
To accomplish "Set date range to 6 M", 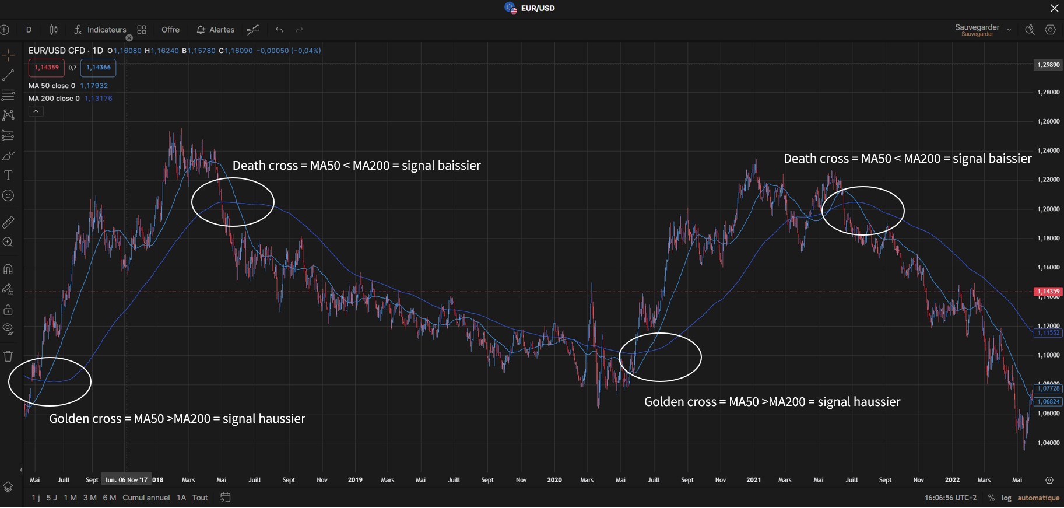I will (109, 498).
